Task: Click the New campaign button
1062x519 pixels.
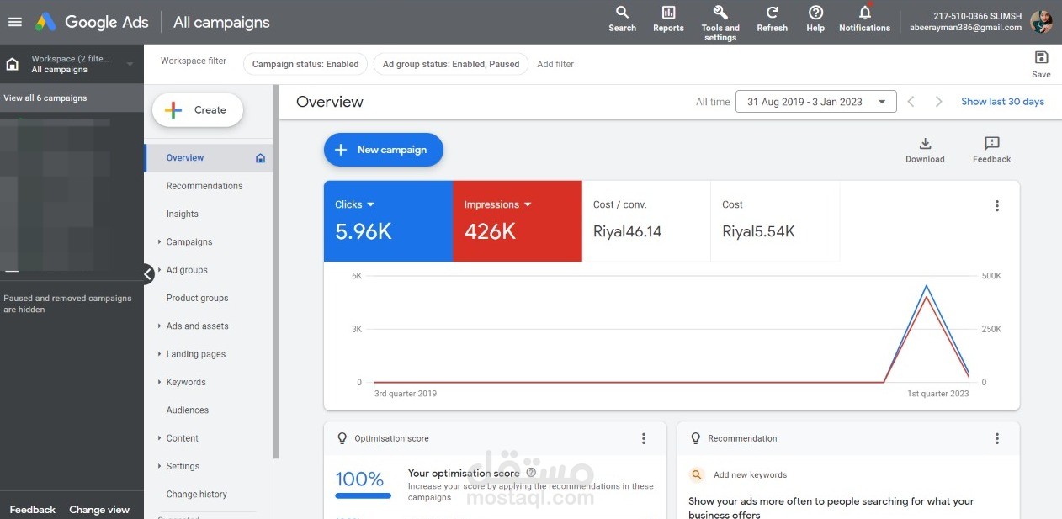Action: (x=384, y=150)
